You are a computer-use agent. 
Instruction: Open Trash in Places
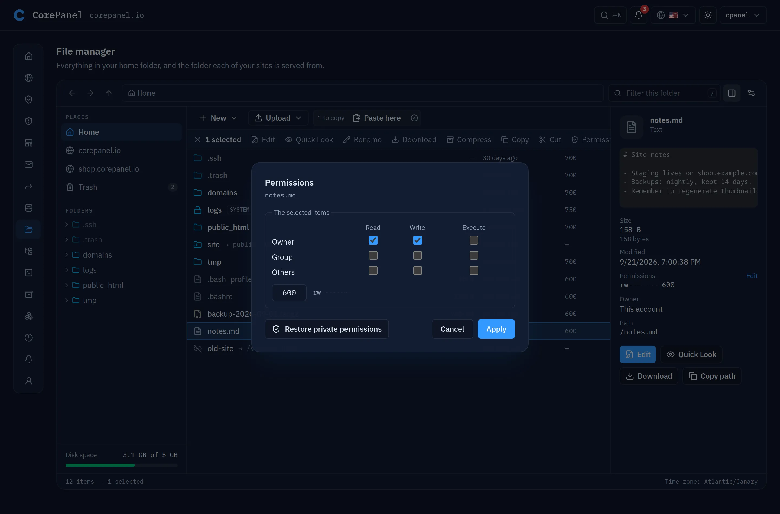[121, 187]
